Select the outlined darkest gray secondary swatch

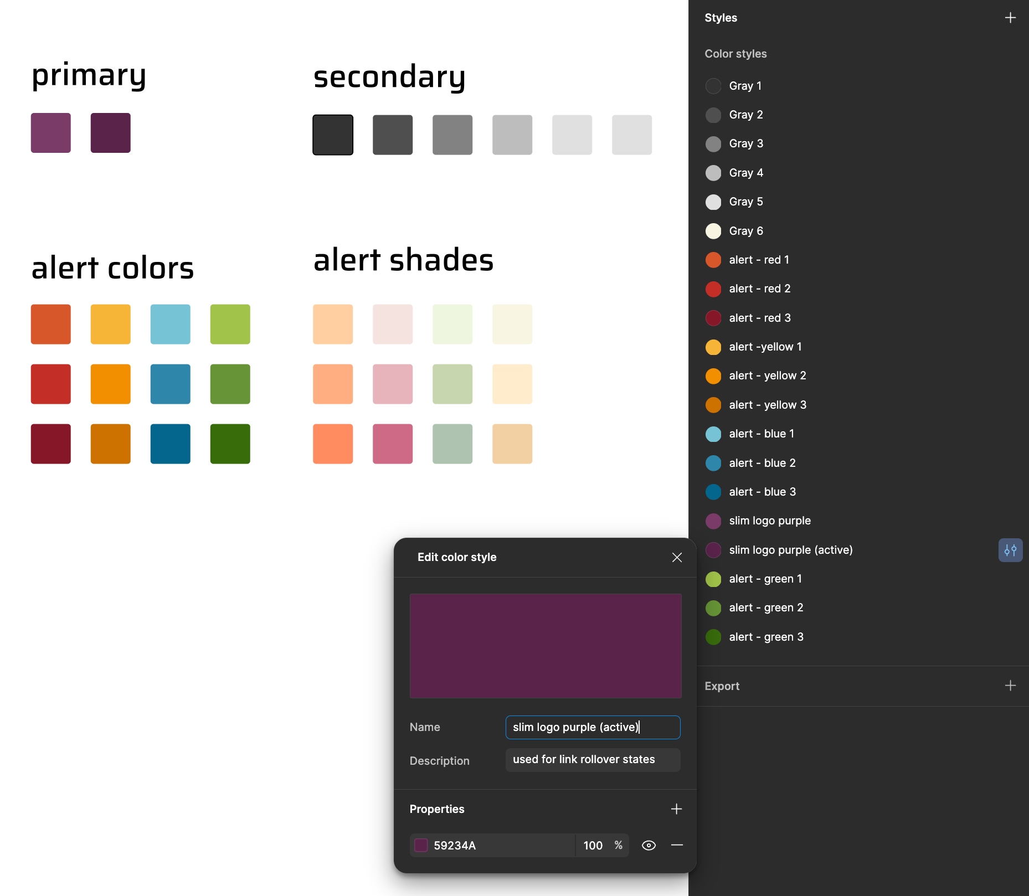[333, 135]
